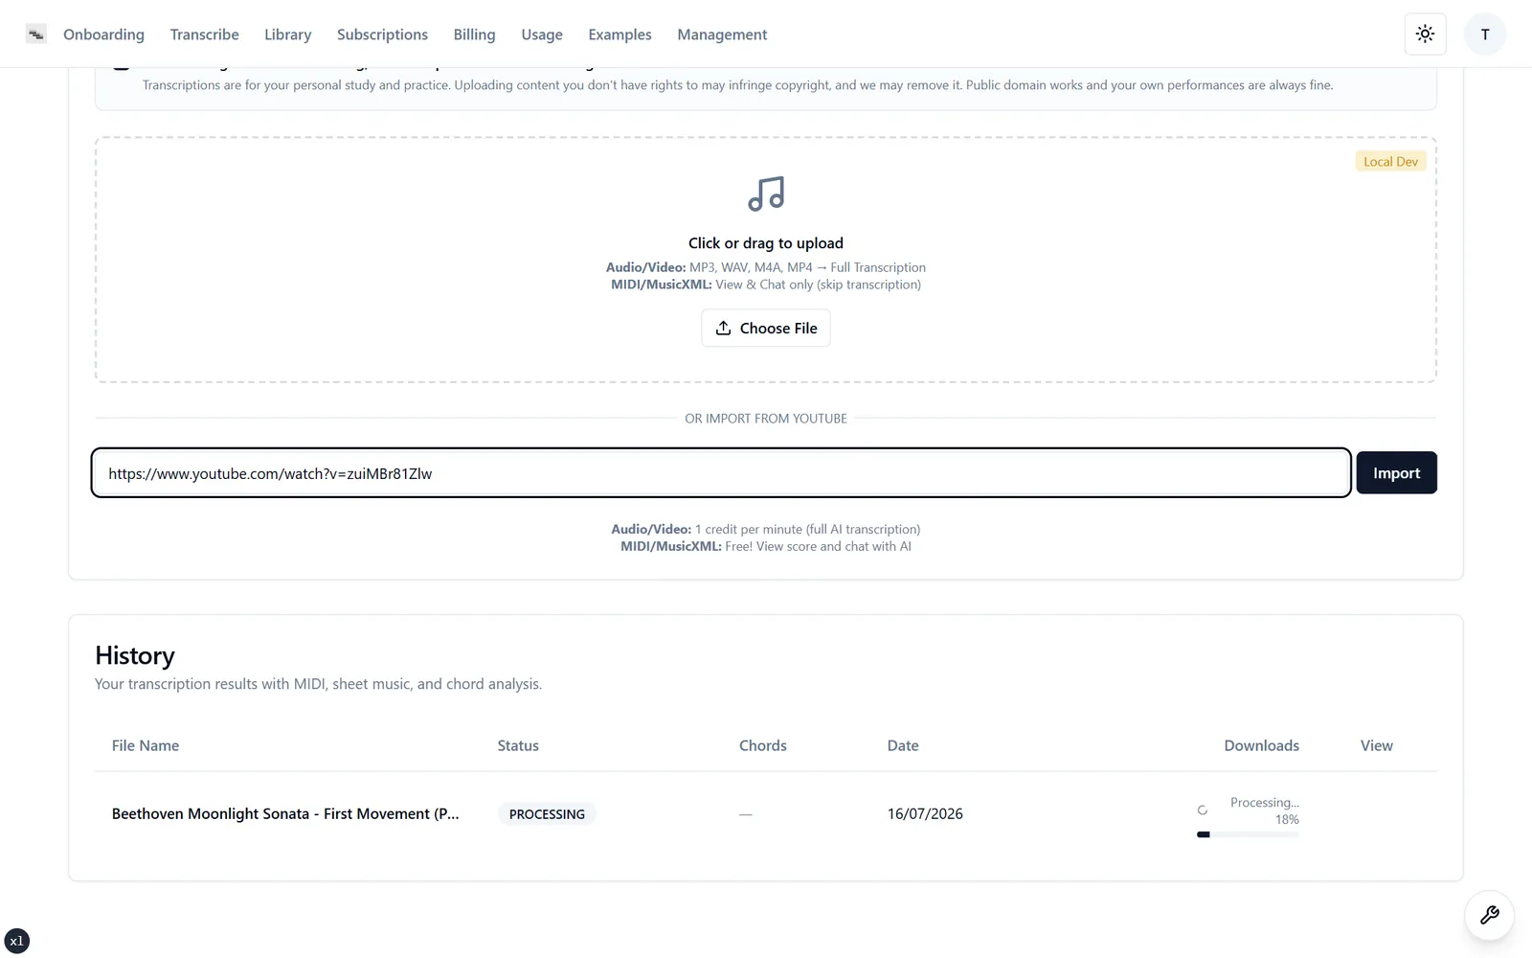Click the Choose File button
The height and width of the screenshot is (958, 1532).
(766, 328)
